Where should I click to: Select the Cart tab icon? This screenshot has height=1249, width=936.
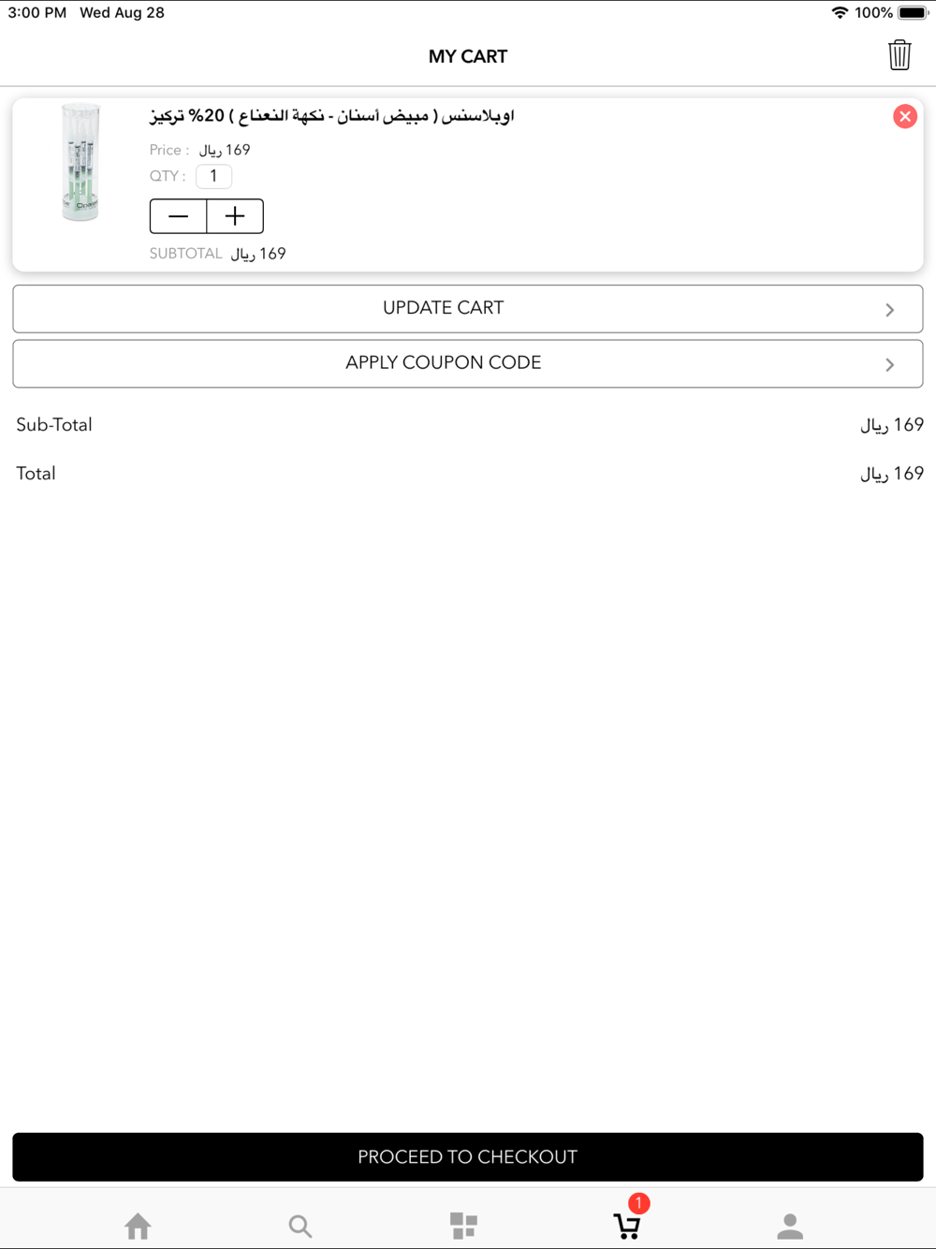coord(626,1226)
